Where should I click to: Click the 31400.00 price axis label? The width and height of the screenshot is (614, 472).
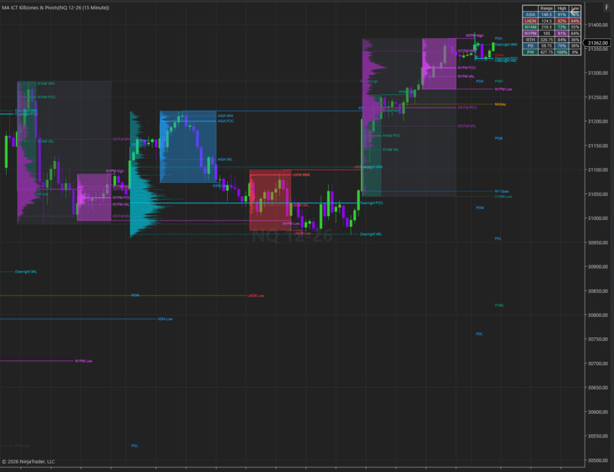click(597, 24)
